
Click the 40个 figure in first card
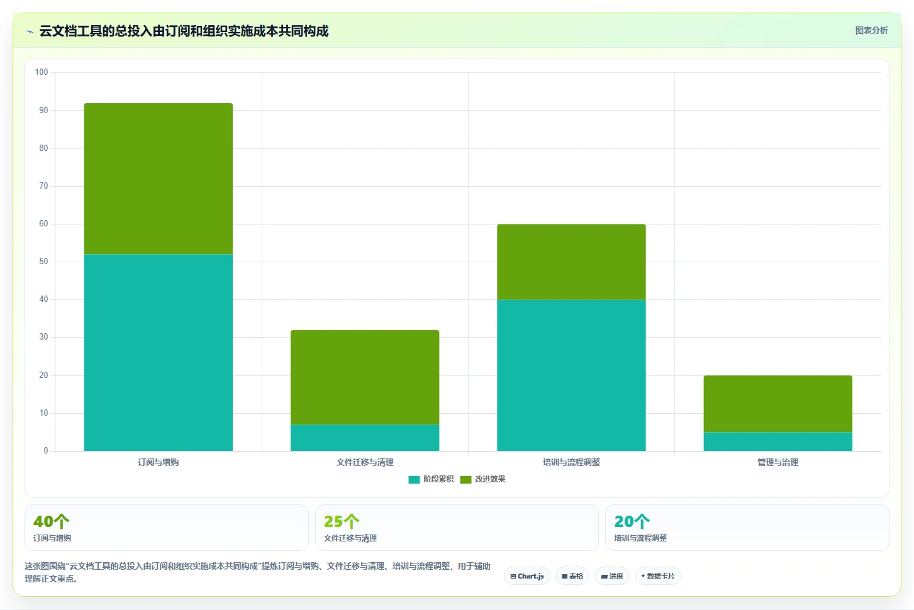click(x=52, y=521)
